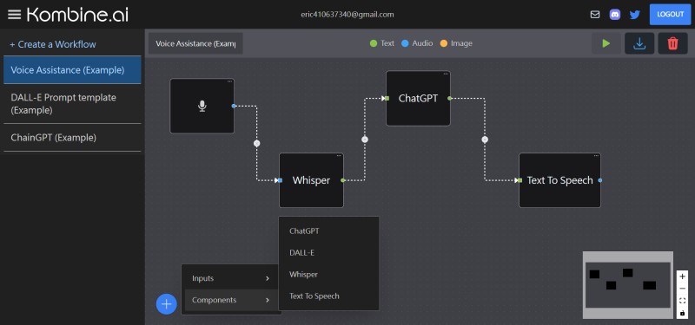Open the three-dot menu on the Whisper node
Image resolution: width=695 pixels, height=325 pixels.
pos(339,156)
